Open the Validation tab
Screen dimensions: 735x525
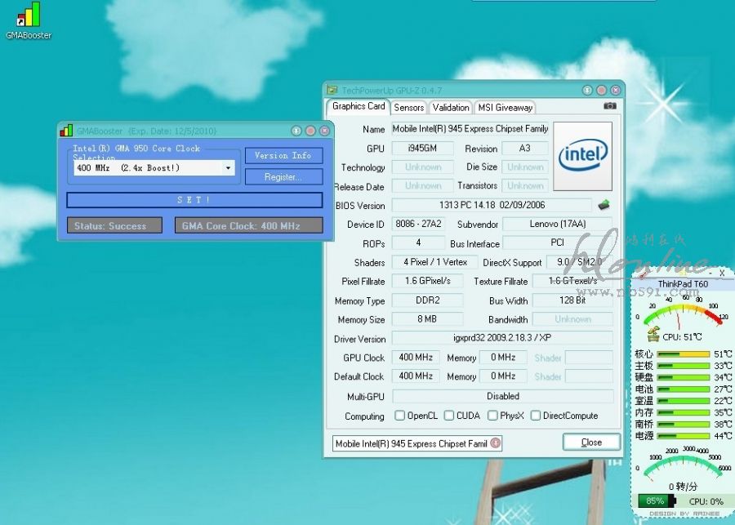coord(451,107)
